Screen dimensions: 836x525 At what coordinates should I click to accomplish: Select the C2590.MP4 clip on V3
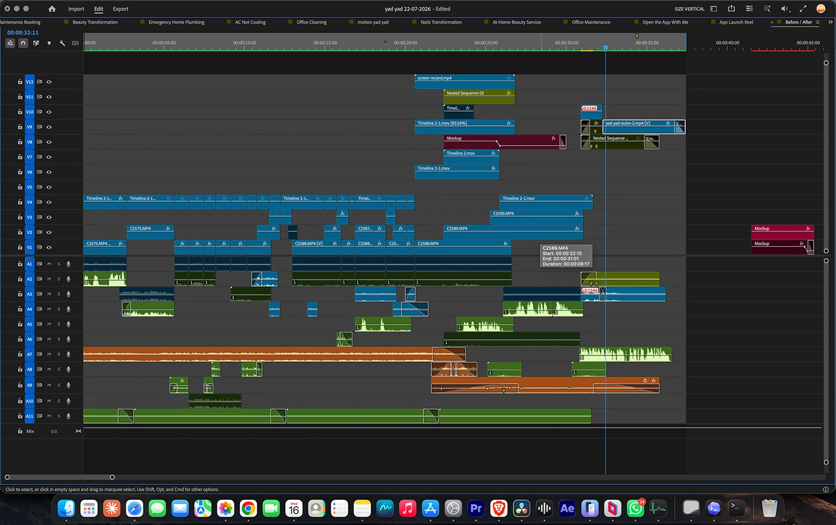[x=536, y=217]
